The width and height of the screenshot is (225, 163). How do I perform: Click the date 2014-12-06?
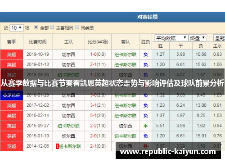pyautogui.click(x=38, y=146)
